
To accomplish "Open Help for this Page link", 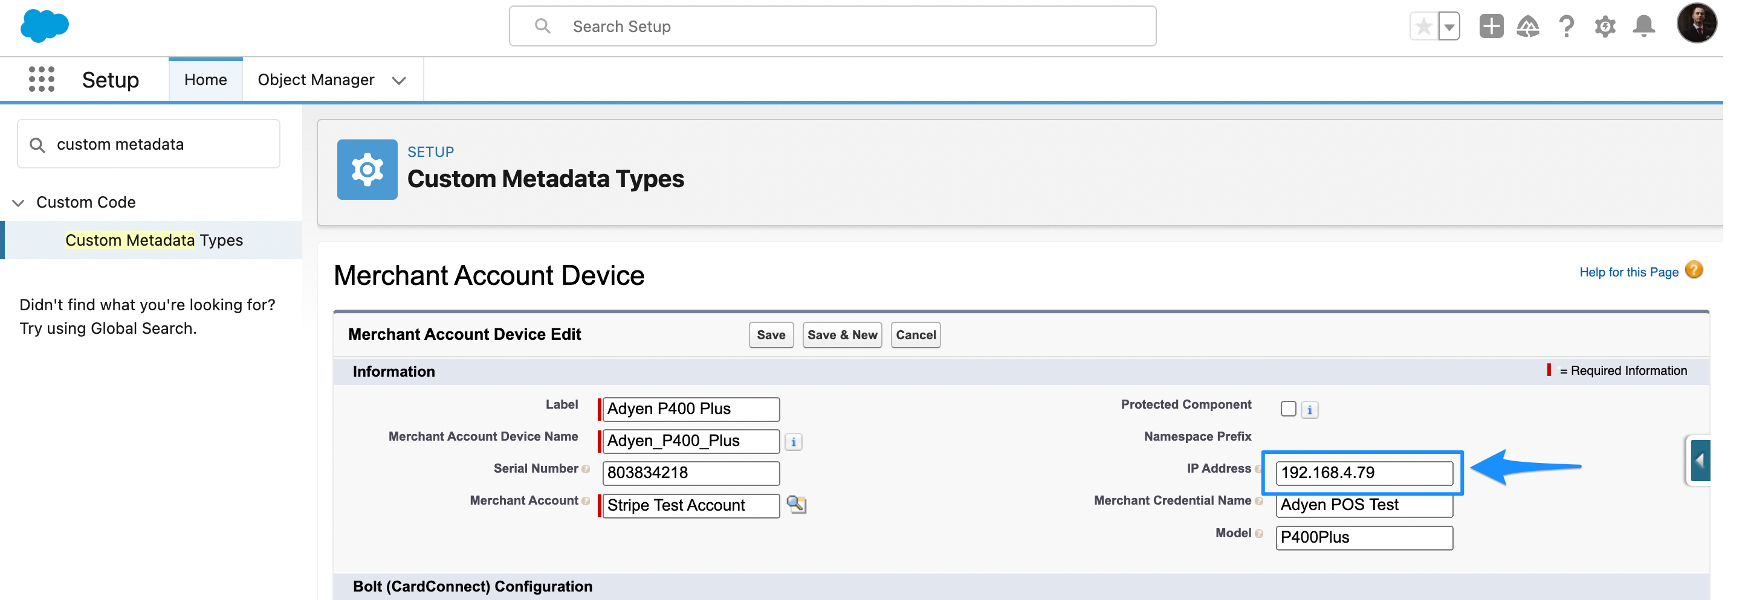I will coord(1628,272).
